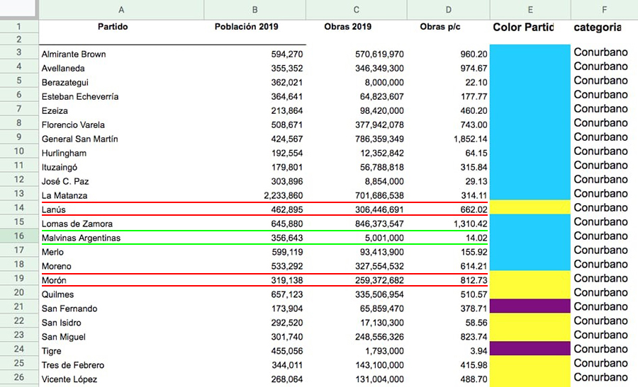The image size is (638, 387).
Task: Click the Partido header cell
Action: (x=121, y=28)
